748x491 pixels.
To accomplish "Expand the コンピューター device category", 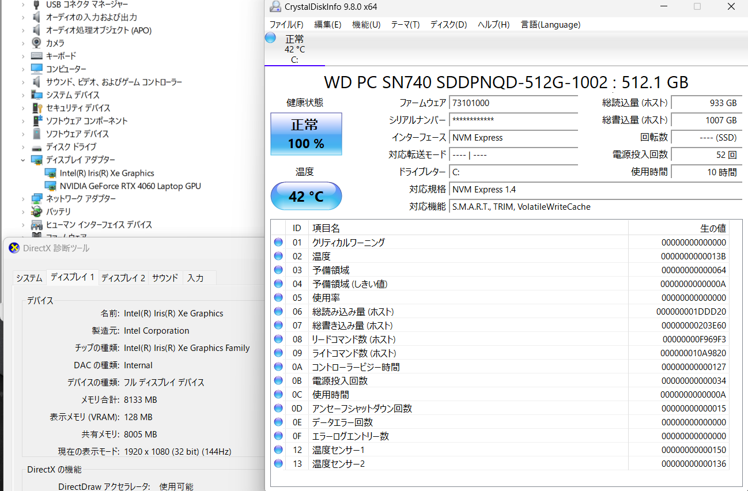I will 24,69.
